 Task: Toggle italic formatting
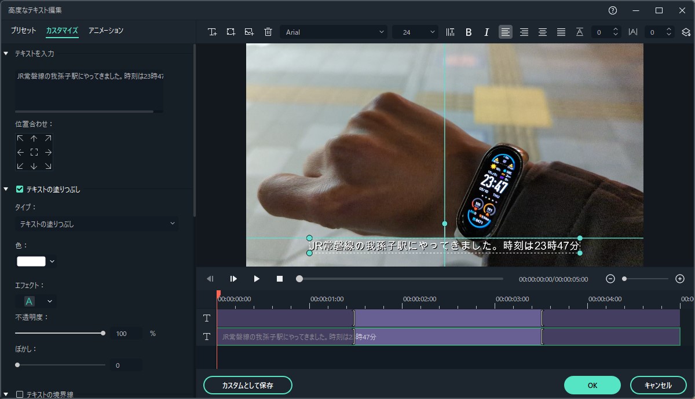(487, 32)
